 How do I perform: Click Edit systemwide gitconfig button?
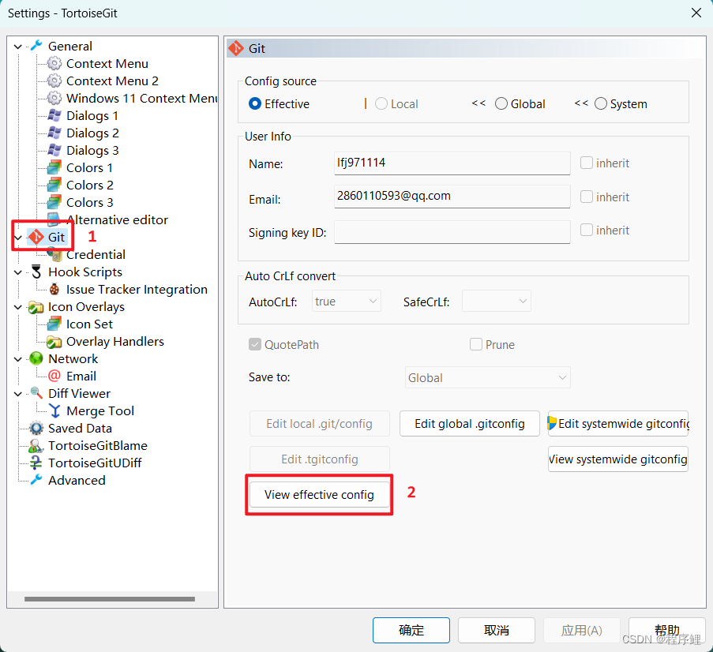tap(618, 424)
